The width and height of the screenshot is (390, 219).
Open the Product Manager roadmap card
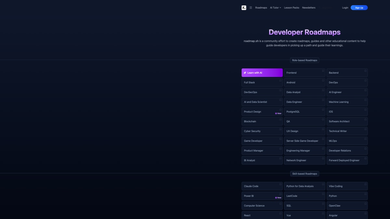point(262,151)
